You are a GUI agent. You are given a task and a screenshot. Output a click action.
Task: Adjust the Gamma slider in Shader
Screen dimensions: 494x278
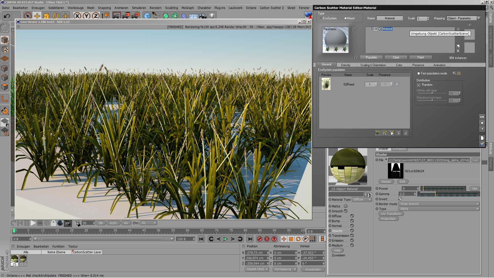pos(435,194)
